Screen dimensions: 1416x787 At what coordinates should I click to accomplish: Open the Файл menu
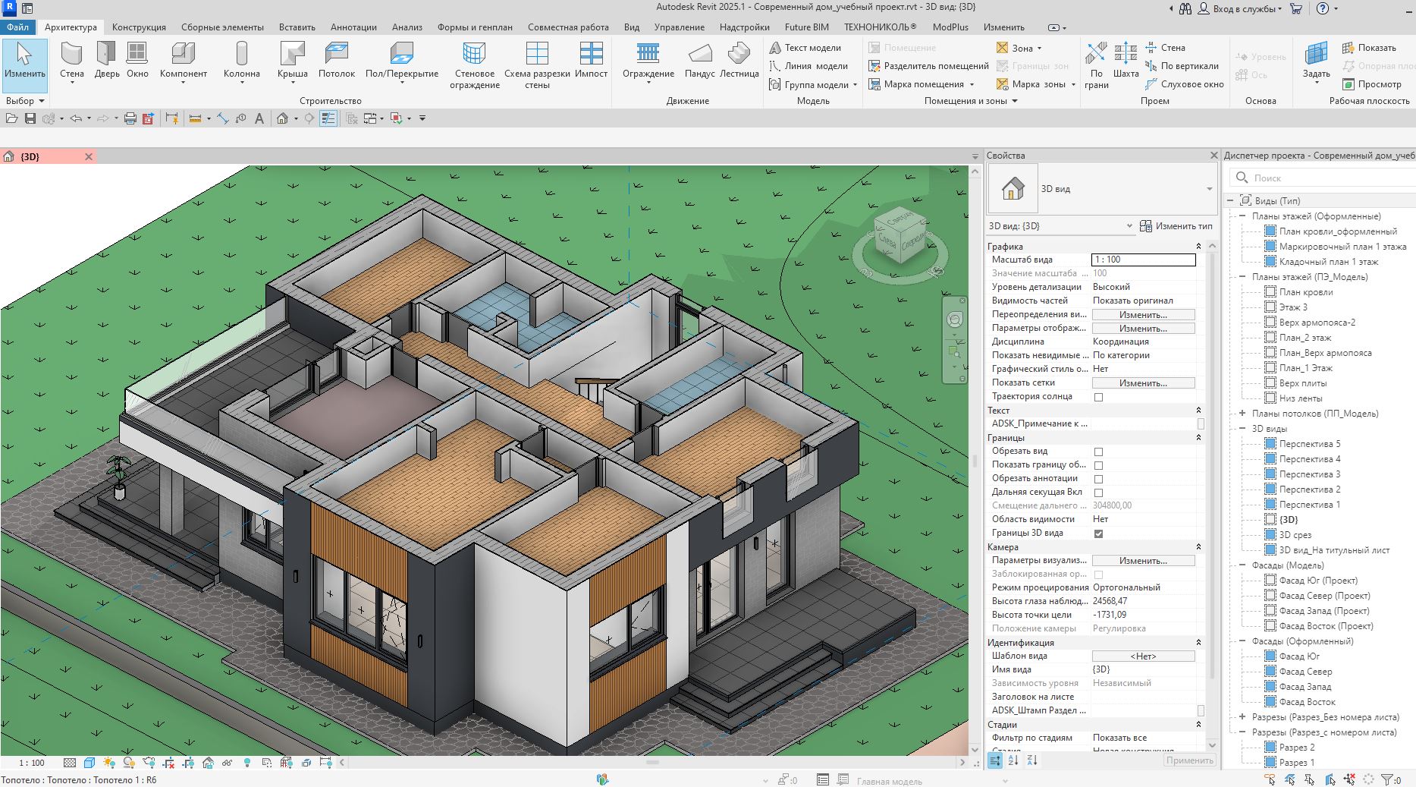click(17, 27)
